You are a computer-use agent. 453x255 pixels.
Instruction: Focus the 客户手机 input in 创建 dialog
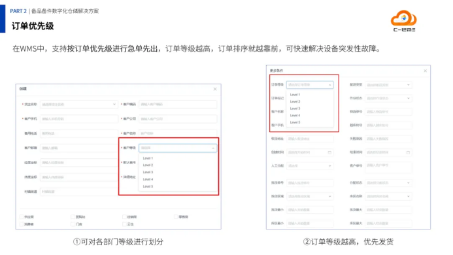pyautogui.click(x=79, y=119)
